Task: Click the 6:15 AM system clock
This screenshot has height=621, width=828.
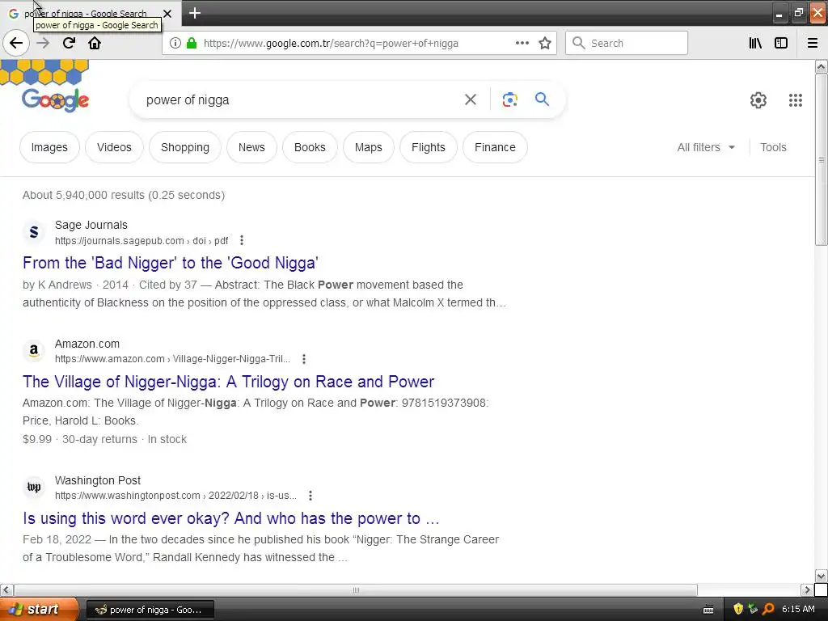Action: 798,610
